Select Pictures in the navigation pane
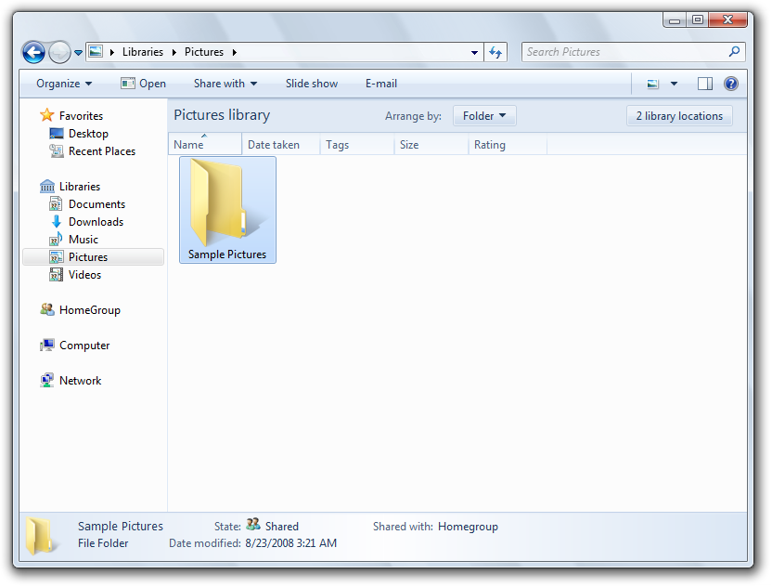Image resolution: width=772 pixels, height=587 pixels. click(x=88, y=256)
